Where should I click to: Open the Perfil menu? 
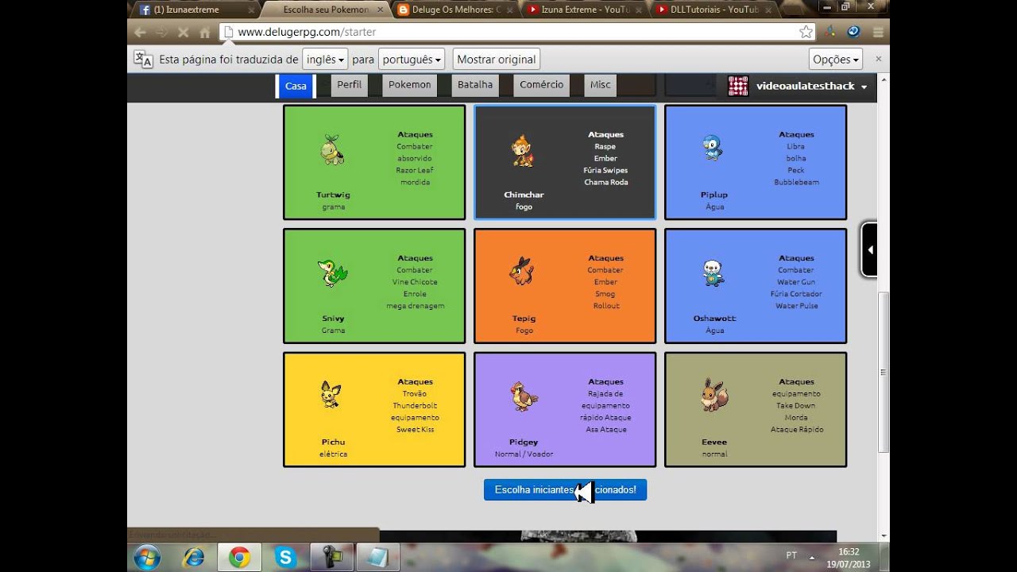(350, 85)
